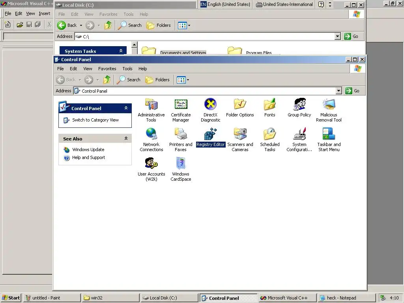Open Taskbar and Start Menu icon

[x=329, y=134]
